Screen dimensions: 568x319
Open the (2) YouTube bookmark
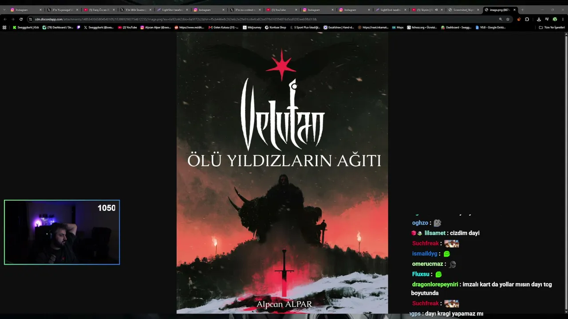click(x=127, y=27)
